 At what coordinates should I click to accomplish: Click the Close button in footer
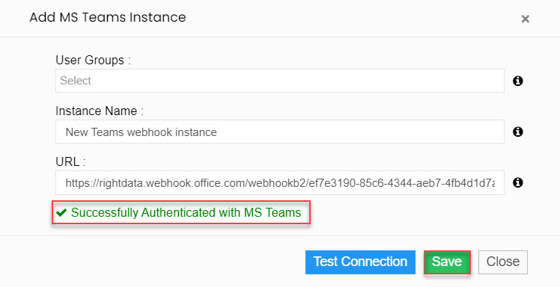coord(503,262)
